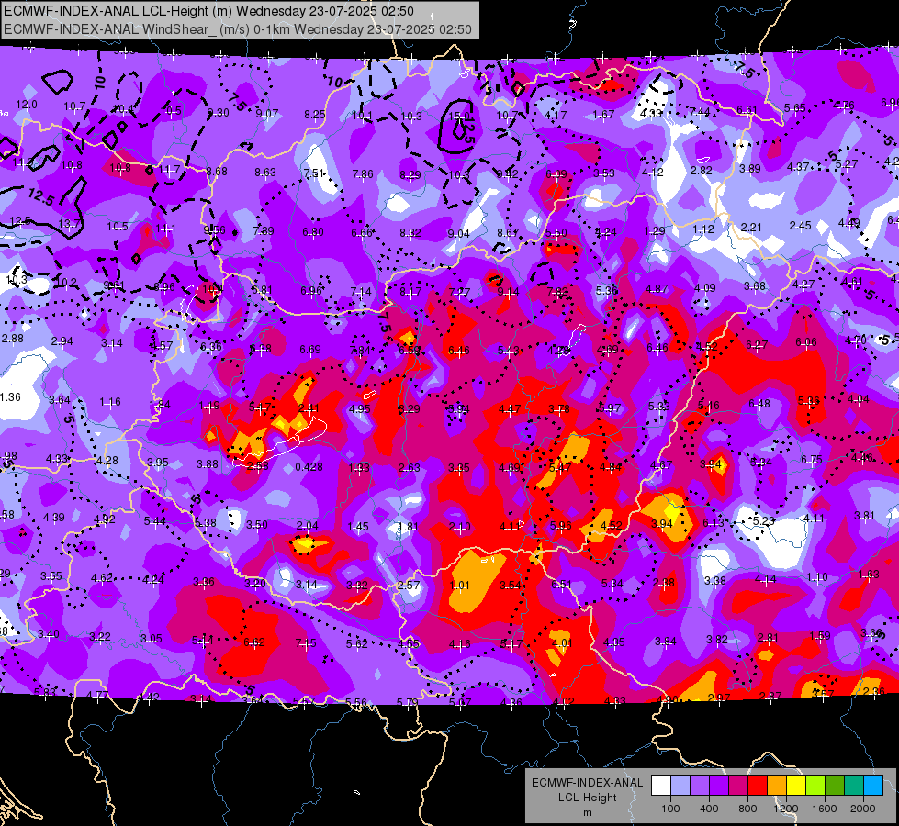Click the wind shear value 2.82

point(702,170)
